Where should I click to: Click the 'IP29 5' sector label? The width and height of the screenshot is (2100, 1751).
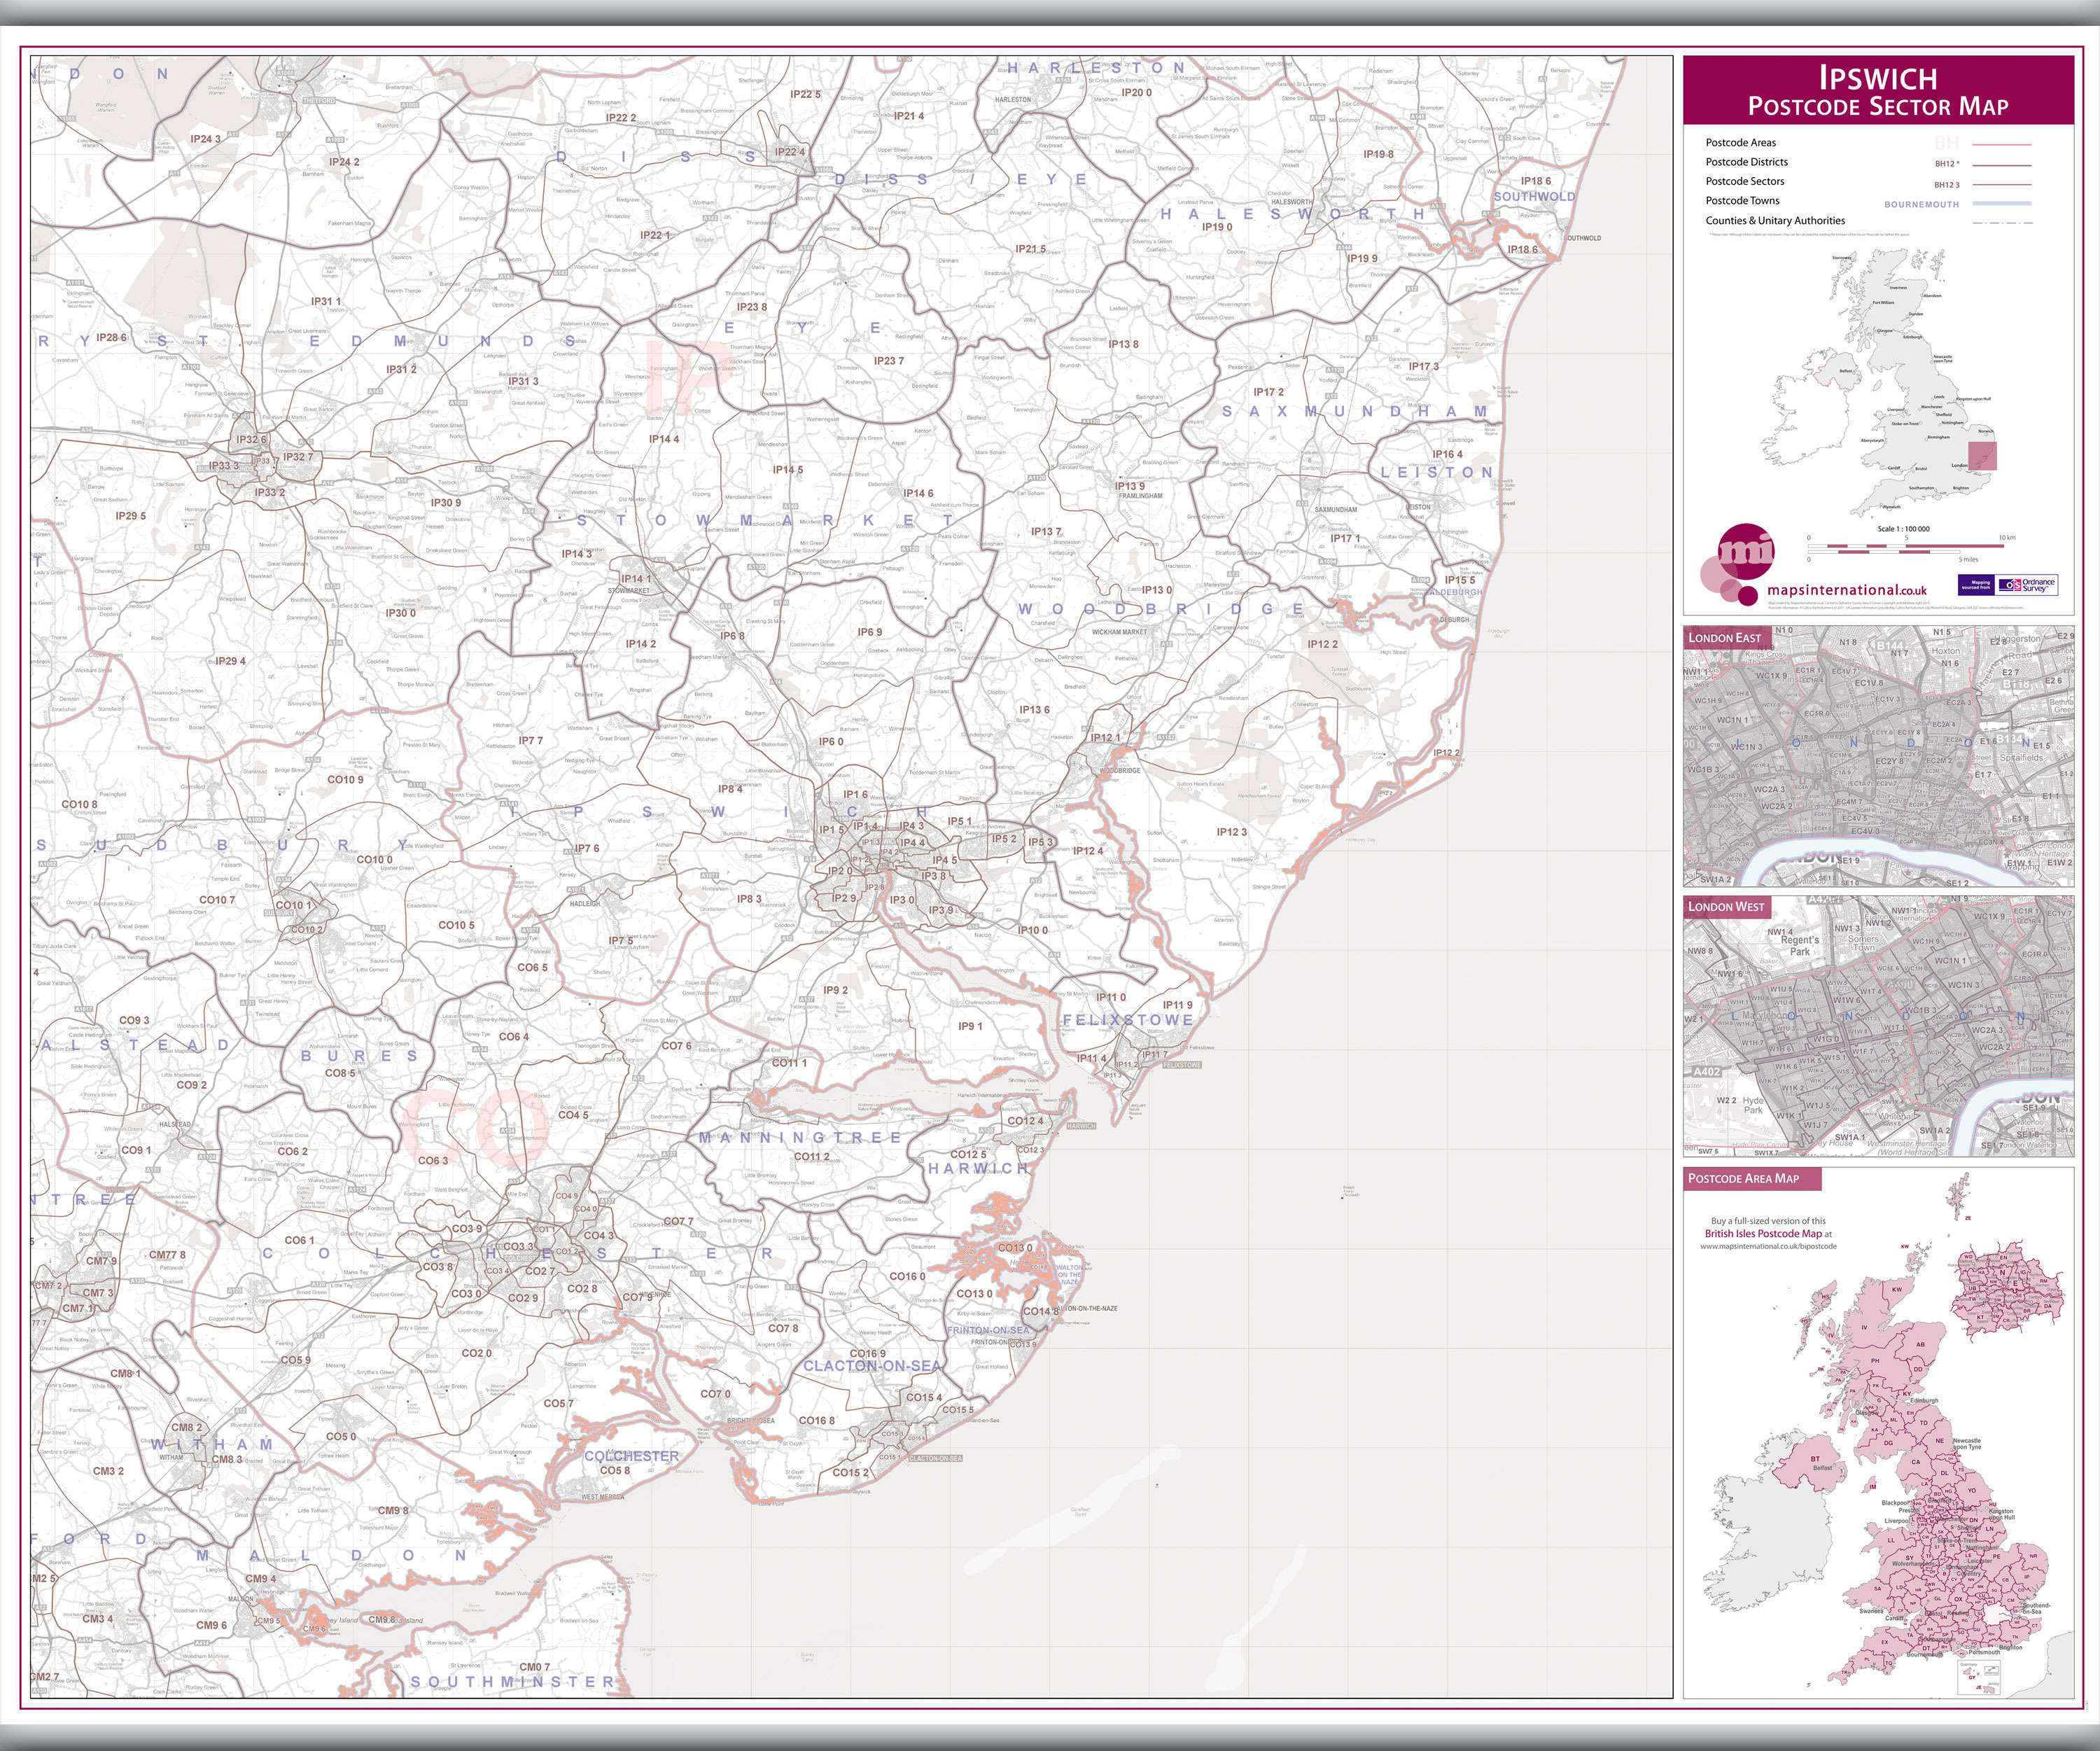(x=130, y=516)
